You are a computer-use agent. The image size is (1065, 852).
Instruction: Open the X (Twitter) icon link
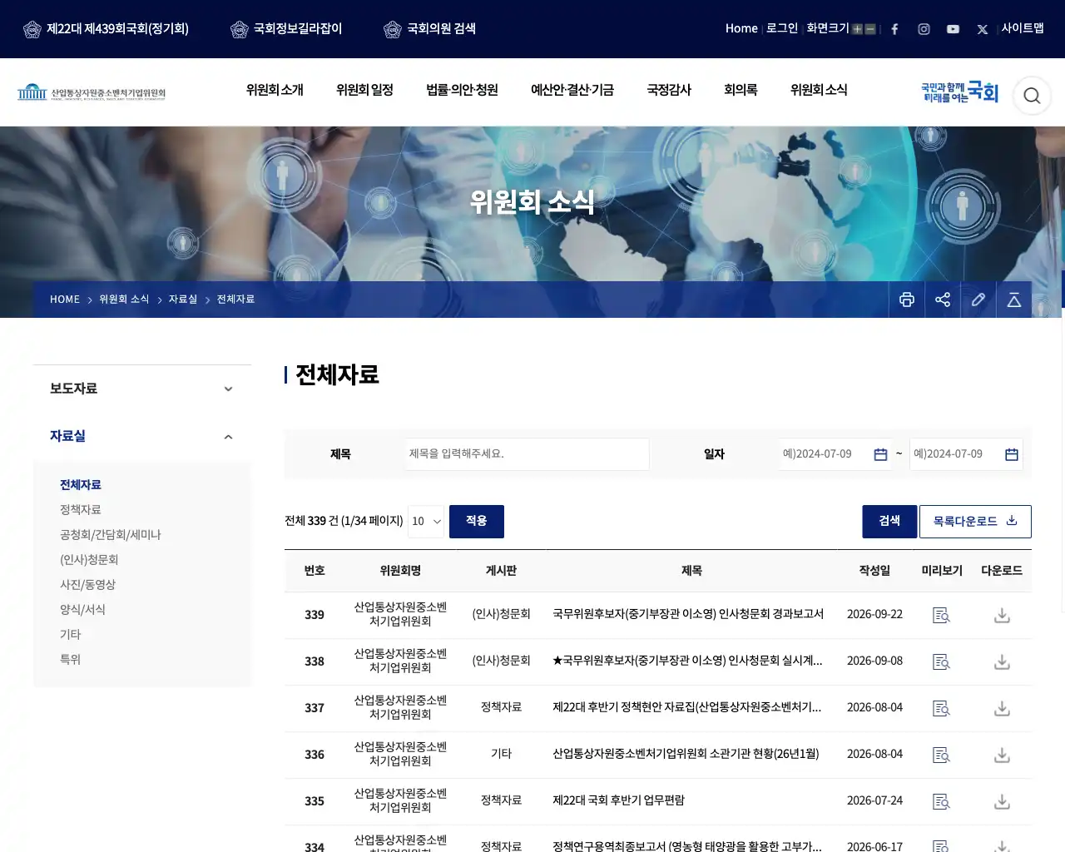click(x=983, y=29)
